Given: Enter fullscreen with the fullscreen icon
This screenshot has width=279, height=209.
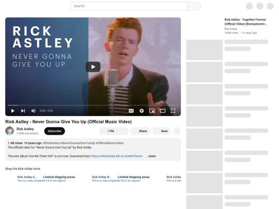Looking at the screenshot, I should tap(173, 111).
